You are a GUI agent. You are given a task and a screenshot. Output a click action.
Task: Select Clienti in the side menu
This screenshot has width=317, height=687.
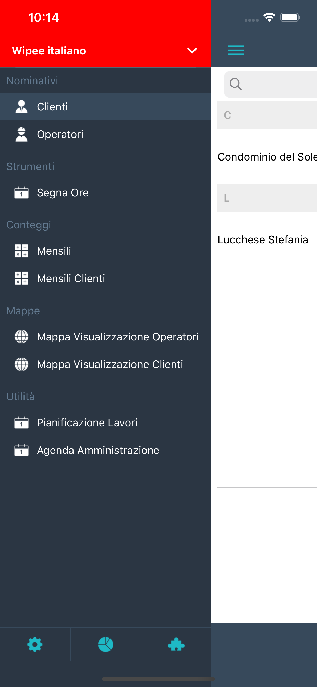click(x=53, y=107)
